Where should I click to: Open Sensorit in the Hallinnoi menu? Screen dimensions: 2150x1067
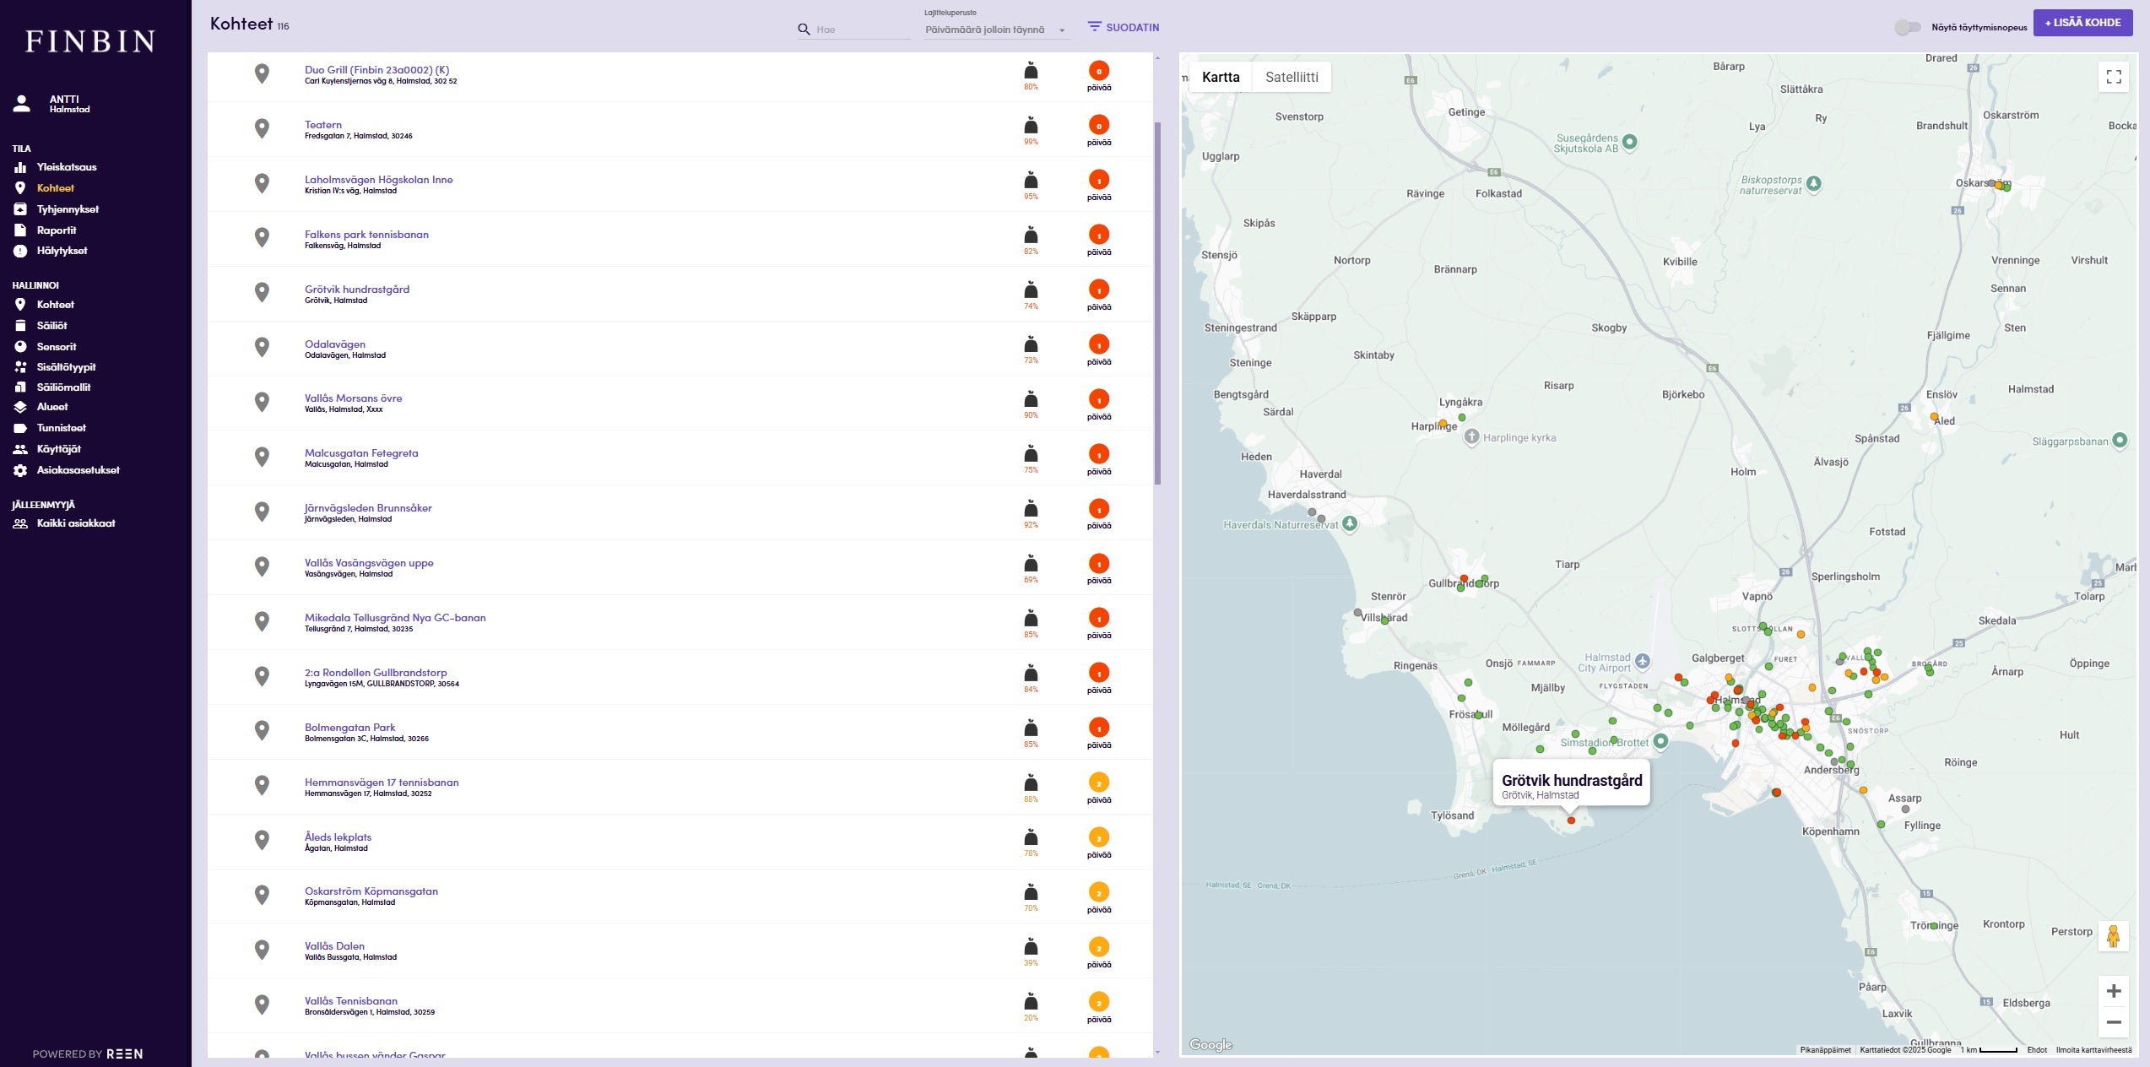point(56,346)
